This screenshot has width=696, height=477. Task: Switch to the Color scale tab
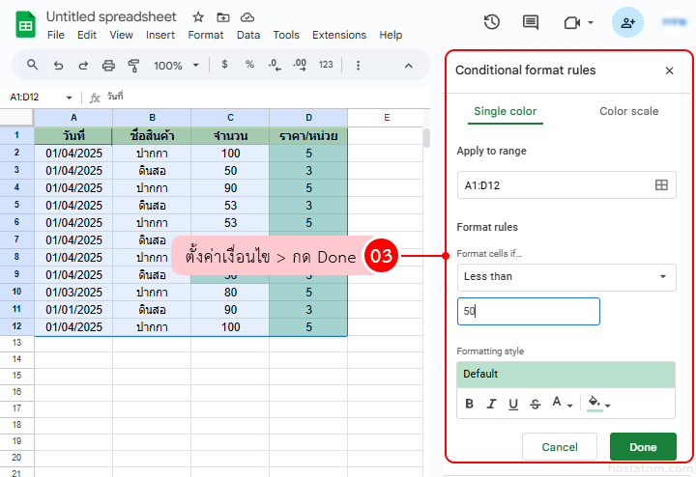628,111
